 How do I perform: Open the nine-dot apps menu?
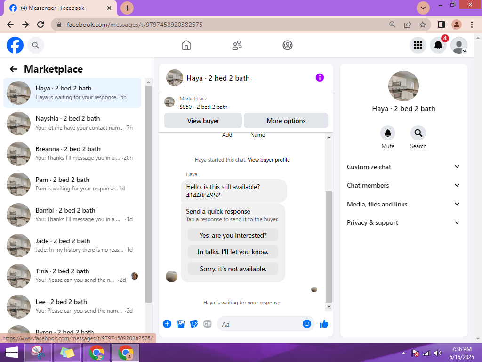[418, 45]
